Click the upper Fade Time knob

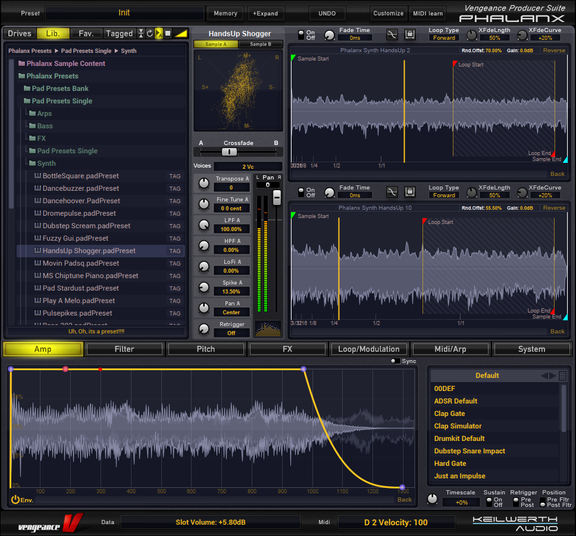click(330, 35)
